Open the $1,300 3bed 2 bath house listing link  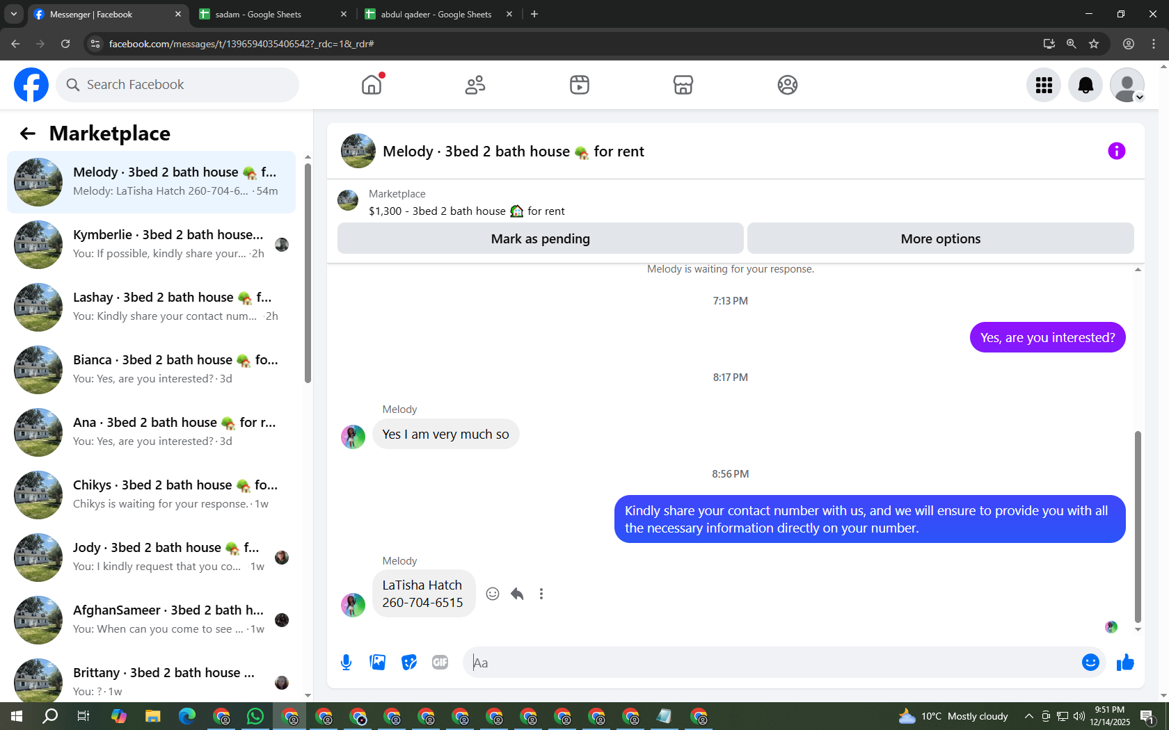click(x=467, y=211)
